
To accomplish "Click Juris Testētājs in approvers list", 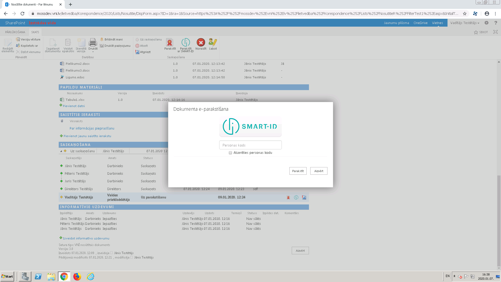I will pos(75,181).
